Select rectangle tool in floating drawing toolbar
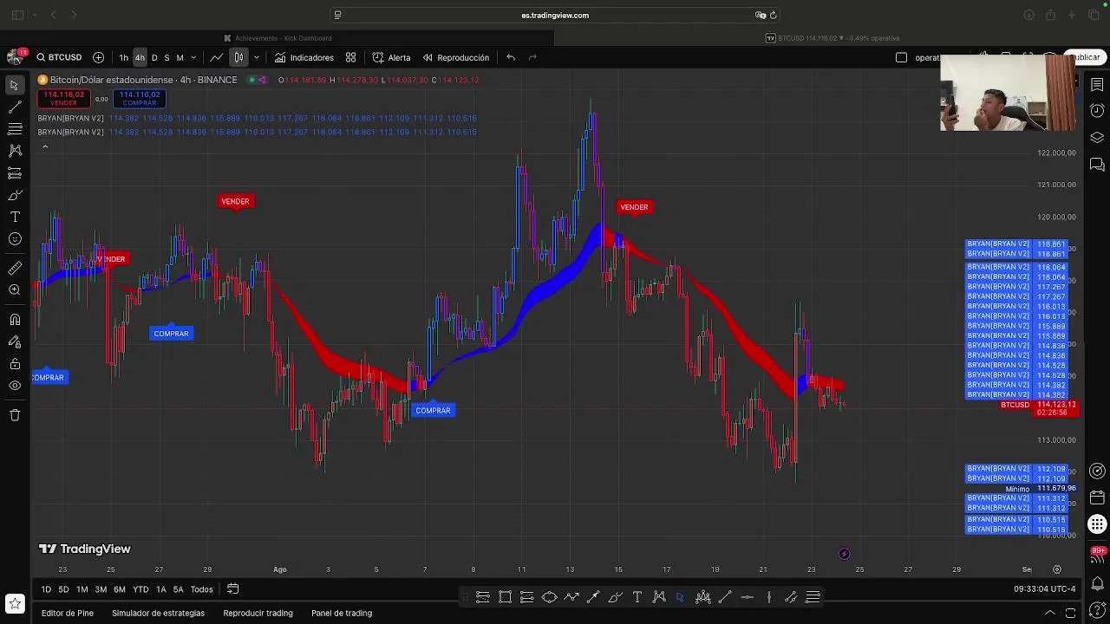This screenshot has height=624, width=1110. (x=505, y=597)
